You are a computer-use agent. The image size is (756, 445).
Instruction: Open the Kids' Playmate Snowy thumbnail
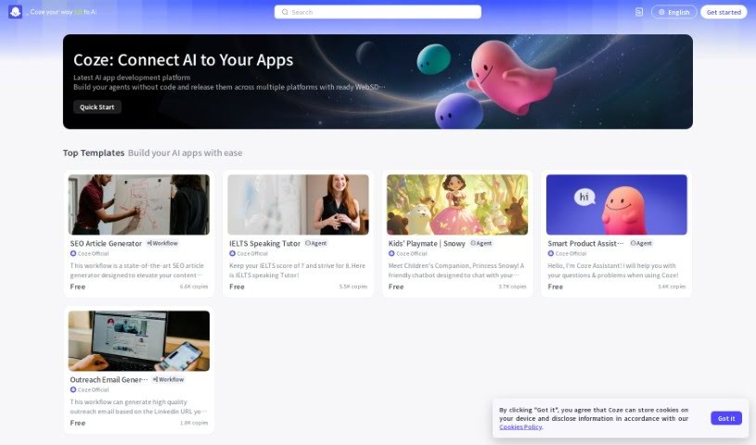tap(457, 204)
